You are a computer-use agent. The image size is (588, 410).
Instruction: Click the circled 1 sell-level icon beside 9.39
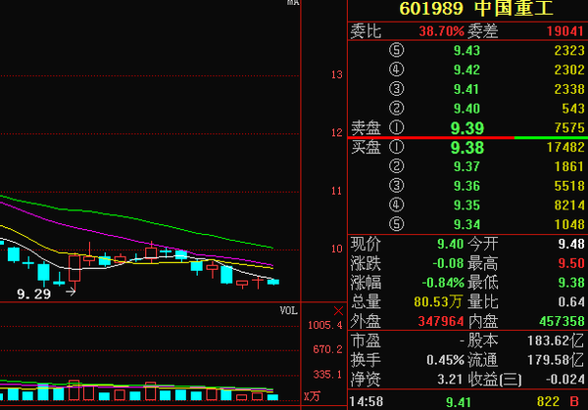[396, 127]
